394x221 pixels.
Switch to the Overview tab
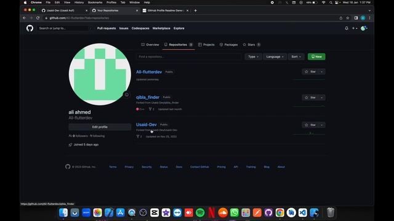point(150,45)
